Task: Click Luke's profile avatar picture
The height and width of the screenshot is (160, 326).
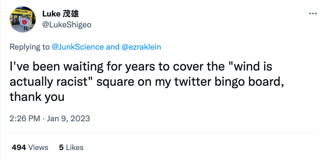Action: click(x=23, y=19)
